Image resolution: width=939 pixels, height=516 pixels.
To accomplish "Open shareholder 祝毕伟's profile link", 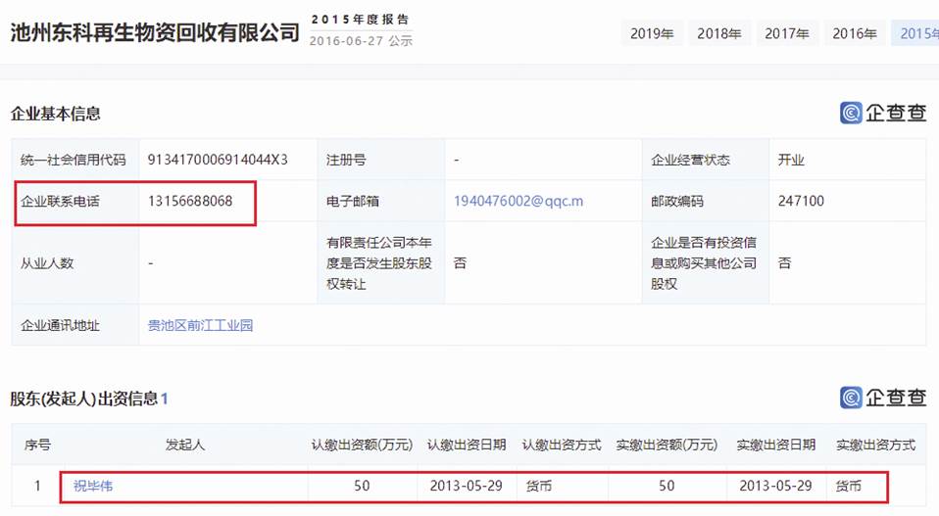I will pos(93,486).
